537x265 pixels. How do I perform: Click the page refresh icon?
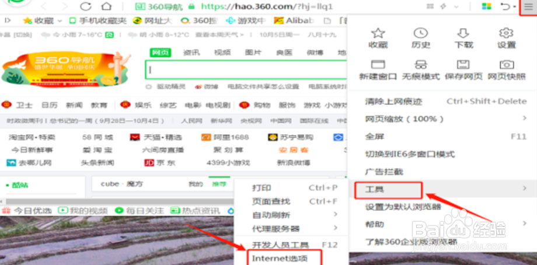click(x=86, y=6)
